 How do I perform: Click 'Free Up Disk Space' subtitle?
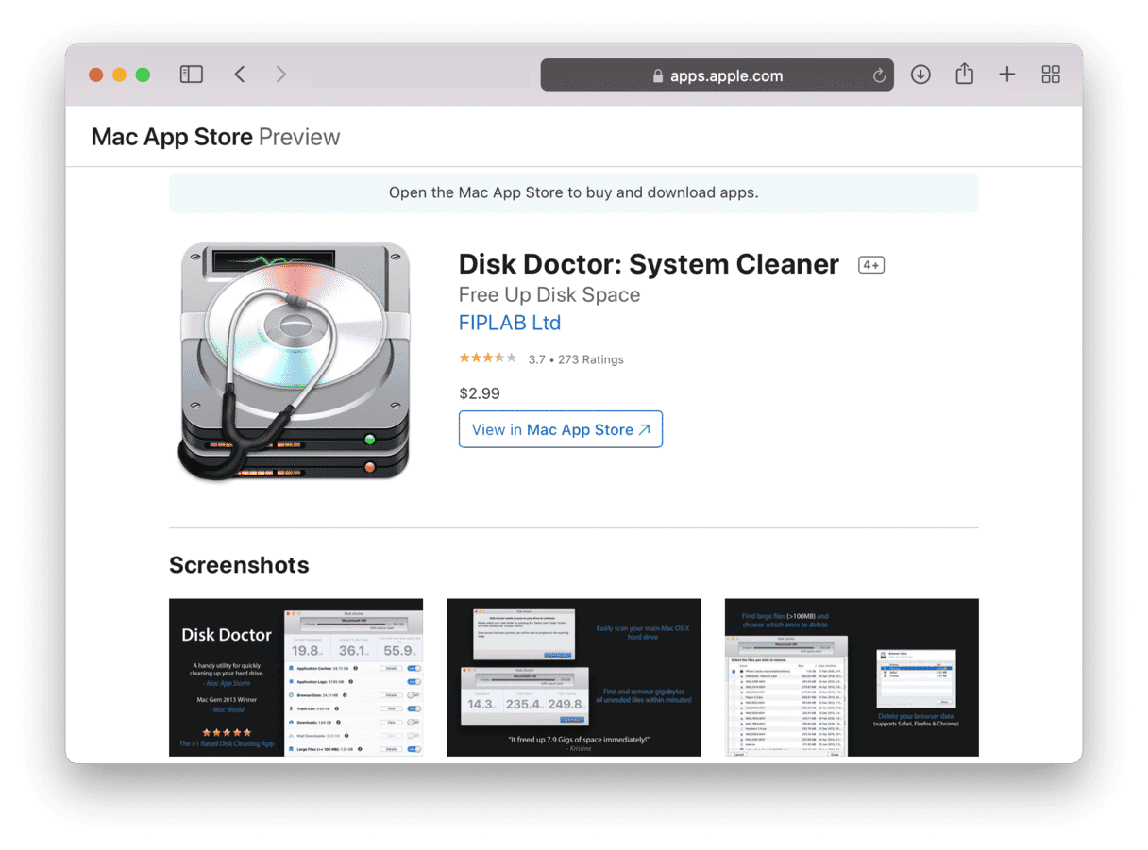(549, 294)
